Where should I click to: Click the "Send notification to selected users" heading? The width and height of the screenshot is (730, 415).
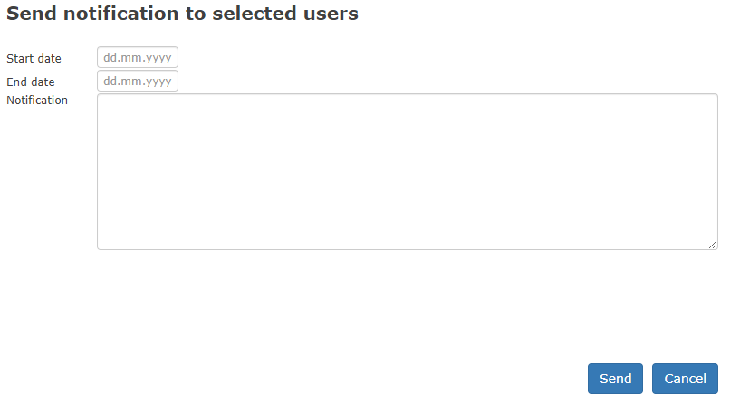point(182,14)
